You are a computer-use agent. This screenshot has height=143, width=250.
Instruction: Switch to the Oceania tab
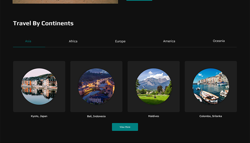[x=219, y=41]
